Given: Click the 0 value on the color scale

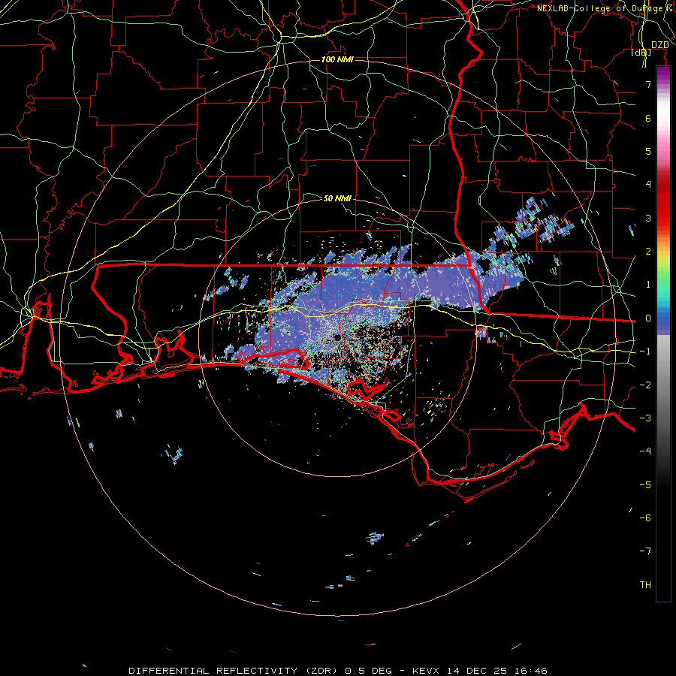Looking at the screenshot, I should (x=648, y=318).
